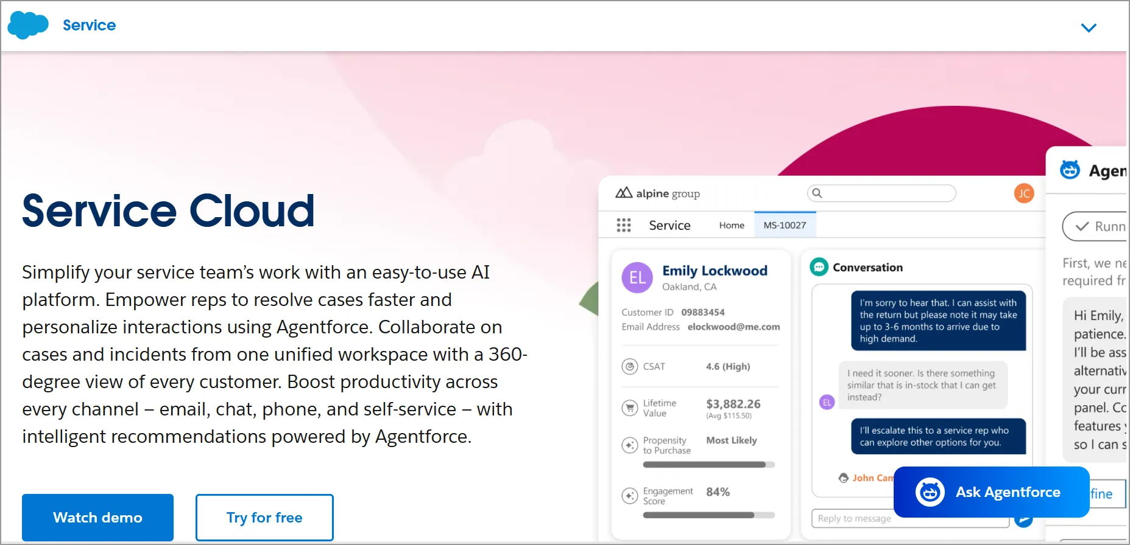The height and width of the screenshot is (545, 1130).
Task: Click the Lifetime Value cart icon
Action: [x=629, y=408]
